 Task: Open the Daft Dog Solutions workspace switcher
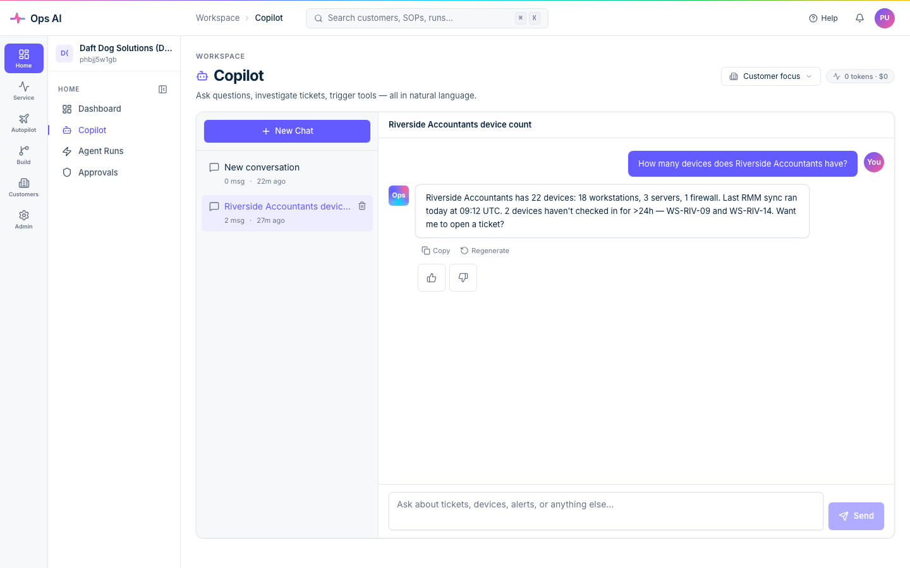(x=114, y=53)
